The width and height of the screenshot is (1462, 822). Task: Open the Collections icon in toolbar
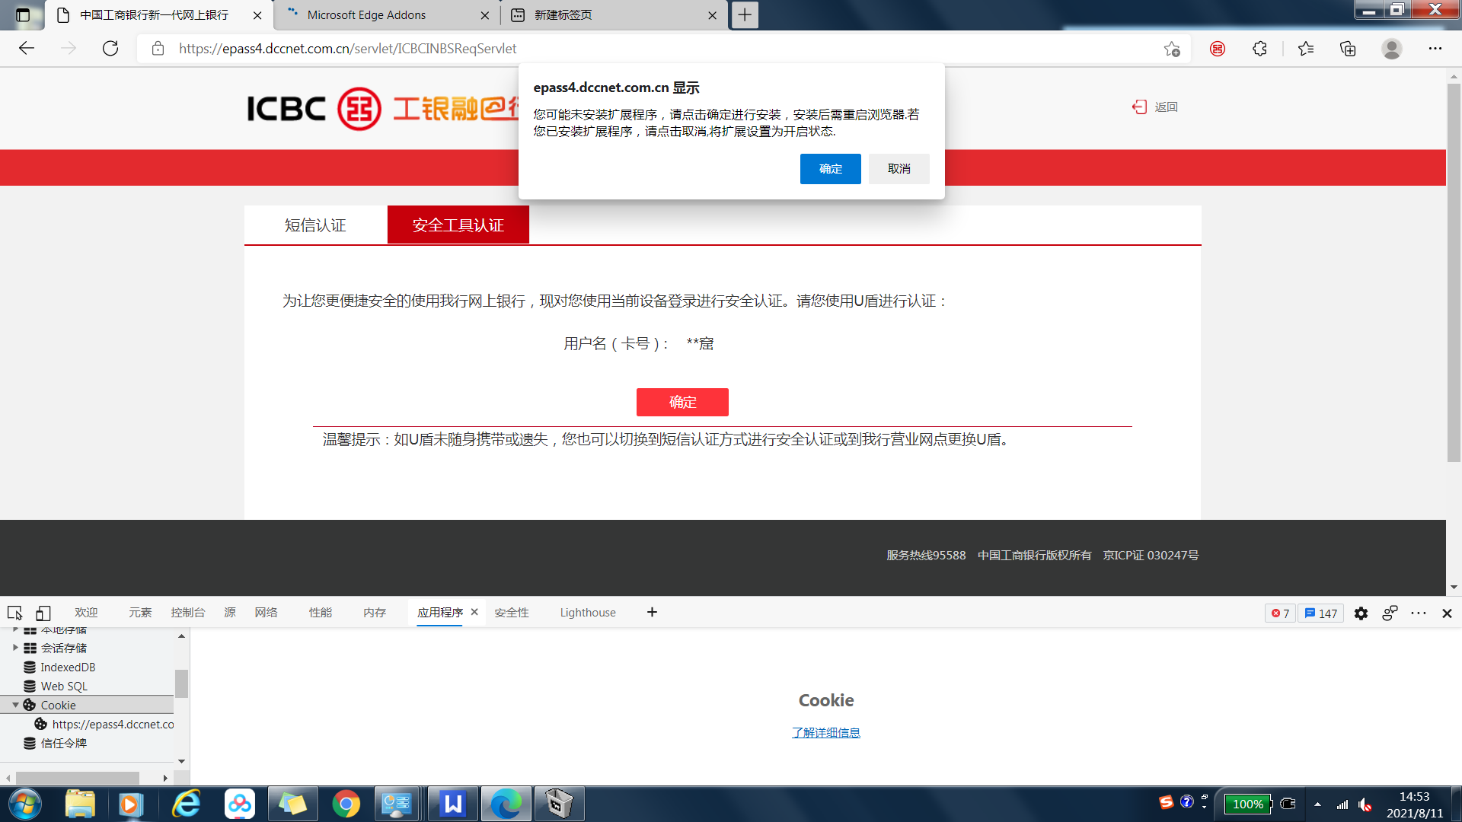pos(1348,49)
